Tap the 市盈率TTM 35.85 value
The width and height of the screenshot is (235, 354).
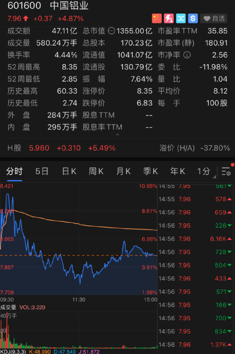click(217, 31)
